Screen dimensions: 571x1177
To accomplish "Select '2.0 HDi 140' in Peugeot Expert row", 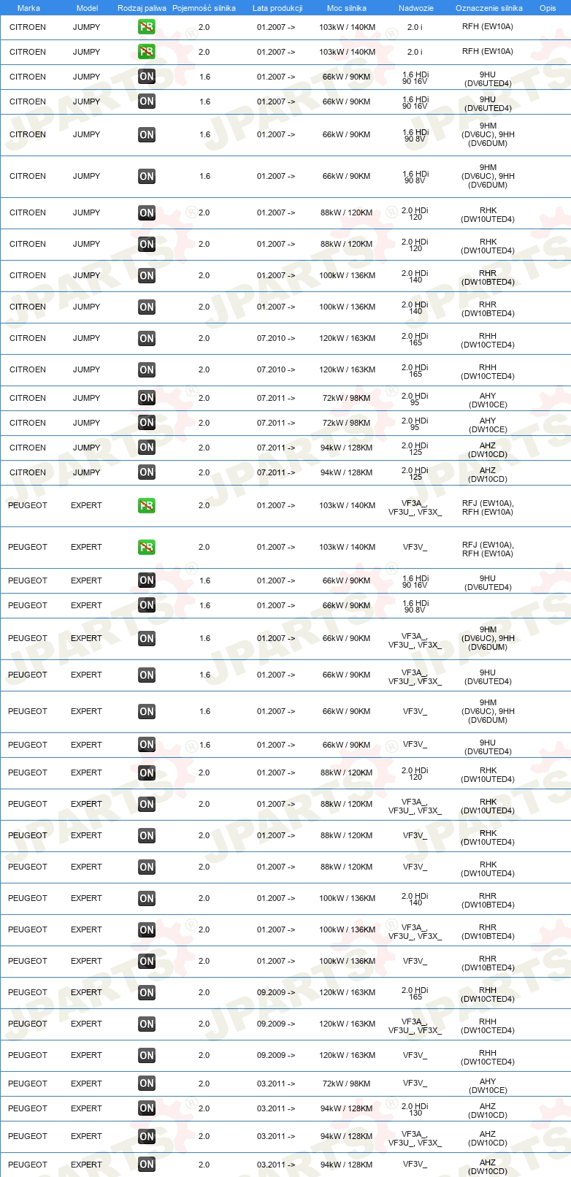I will point(415,899).
